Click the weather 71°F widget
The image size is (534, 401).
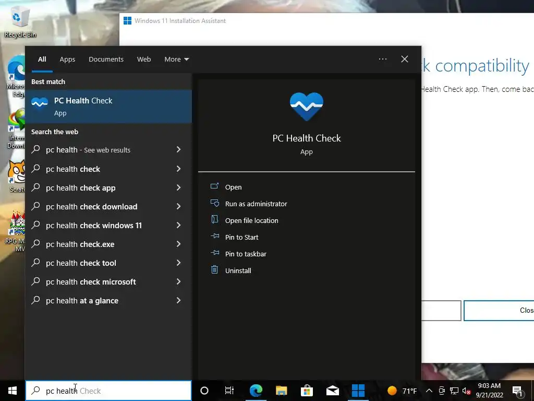click(402, 391)
